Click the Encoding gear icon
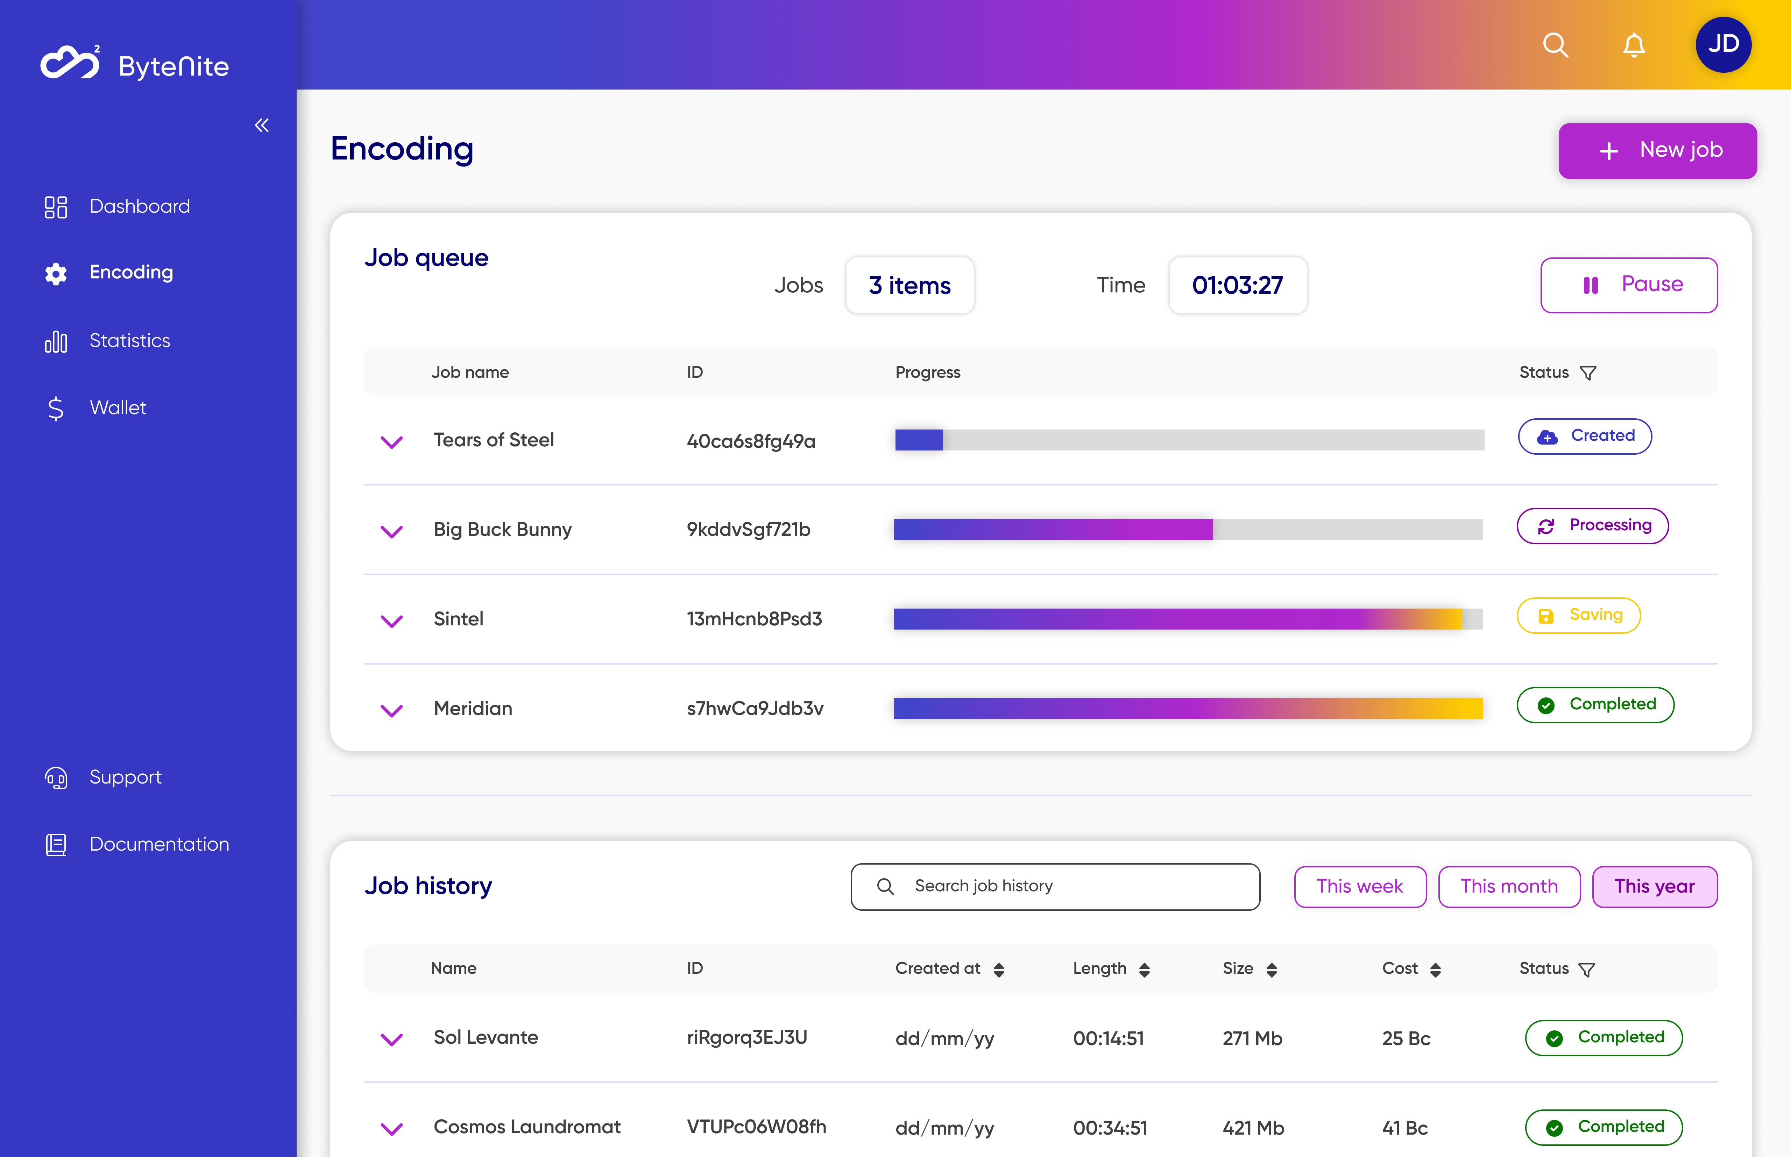 click(x=56, y=274)
